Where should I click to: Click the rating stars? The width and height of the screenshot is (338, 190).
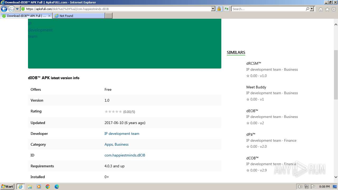pos(113,112)
